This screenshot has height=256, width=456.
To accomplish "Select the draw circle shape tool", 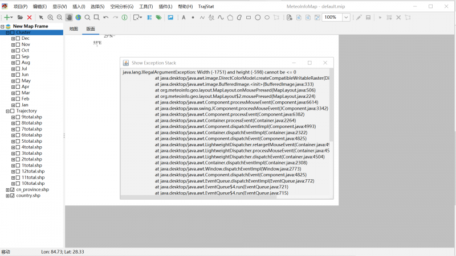I will 258,18.
